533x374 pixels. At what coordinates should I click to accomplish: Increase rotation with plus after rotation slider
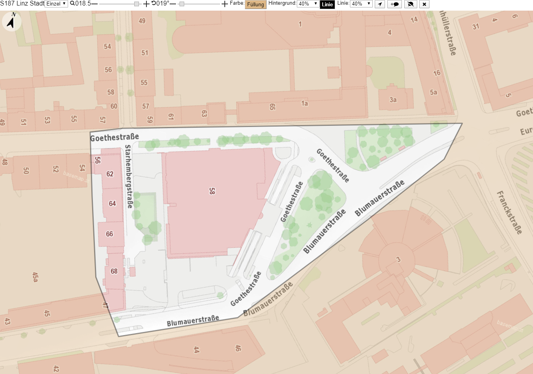(225, 4)
